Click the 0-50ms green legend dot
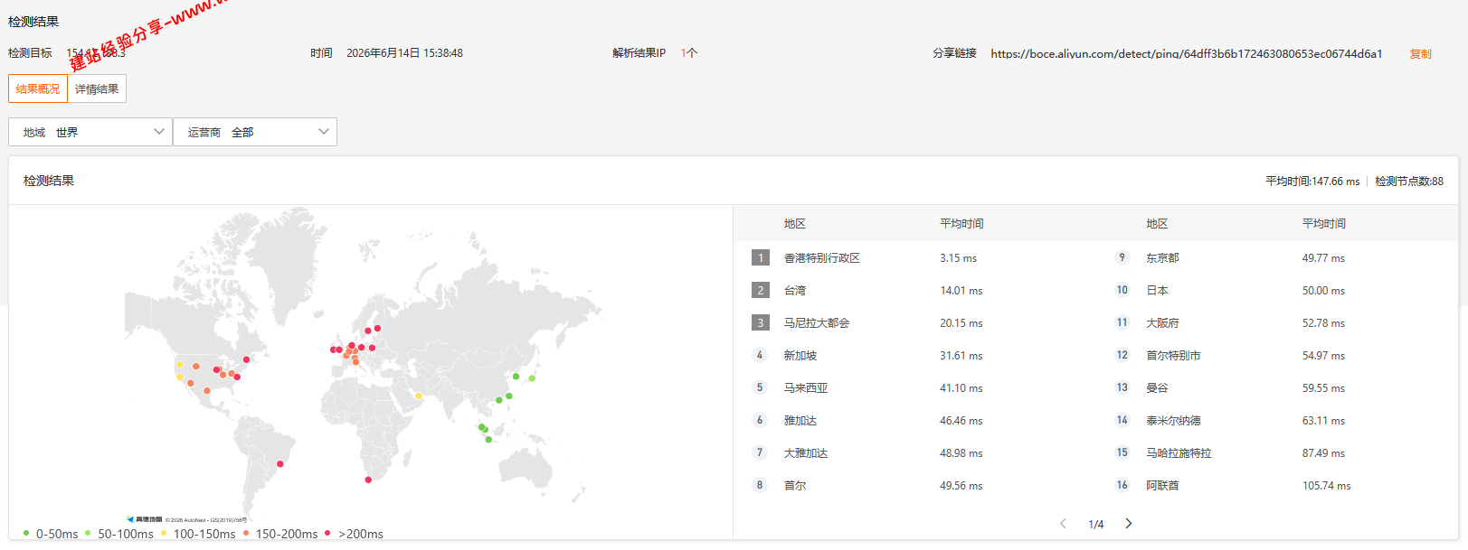Viewport: 1468px width, 550px height. (26, 533)
